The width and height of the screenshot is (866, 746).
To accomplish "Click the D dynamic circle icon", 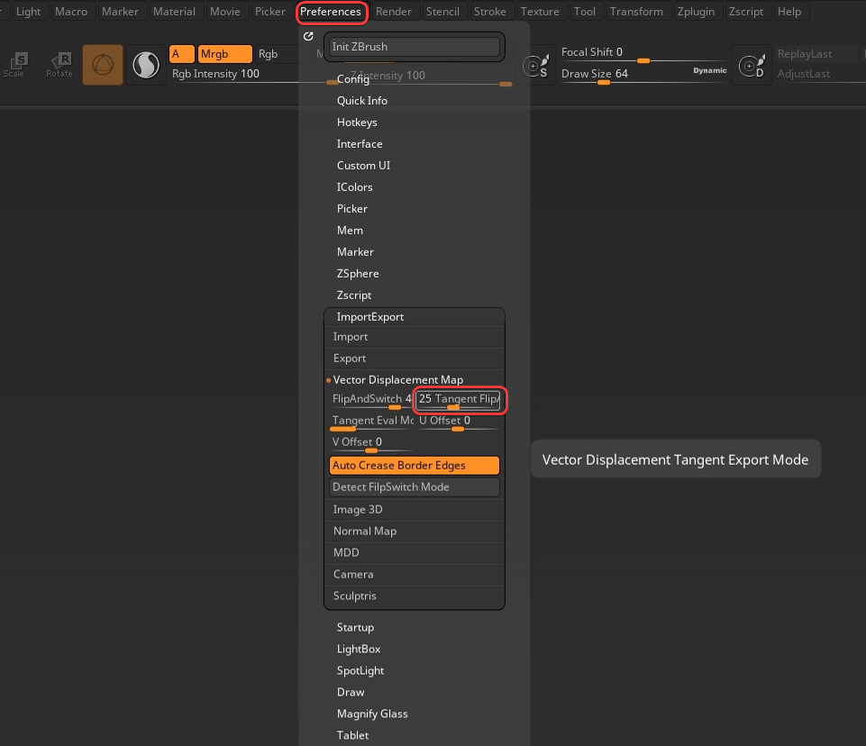I will pyautogui.click(x=752, y=67).
